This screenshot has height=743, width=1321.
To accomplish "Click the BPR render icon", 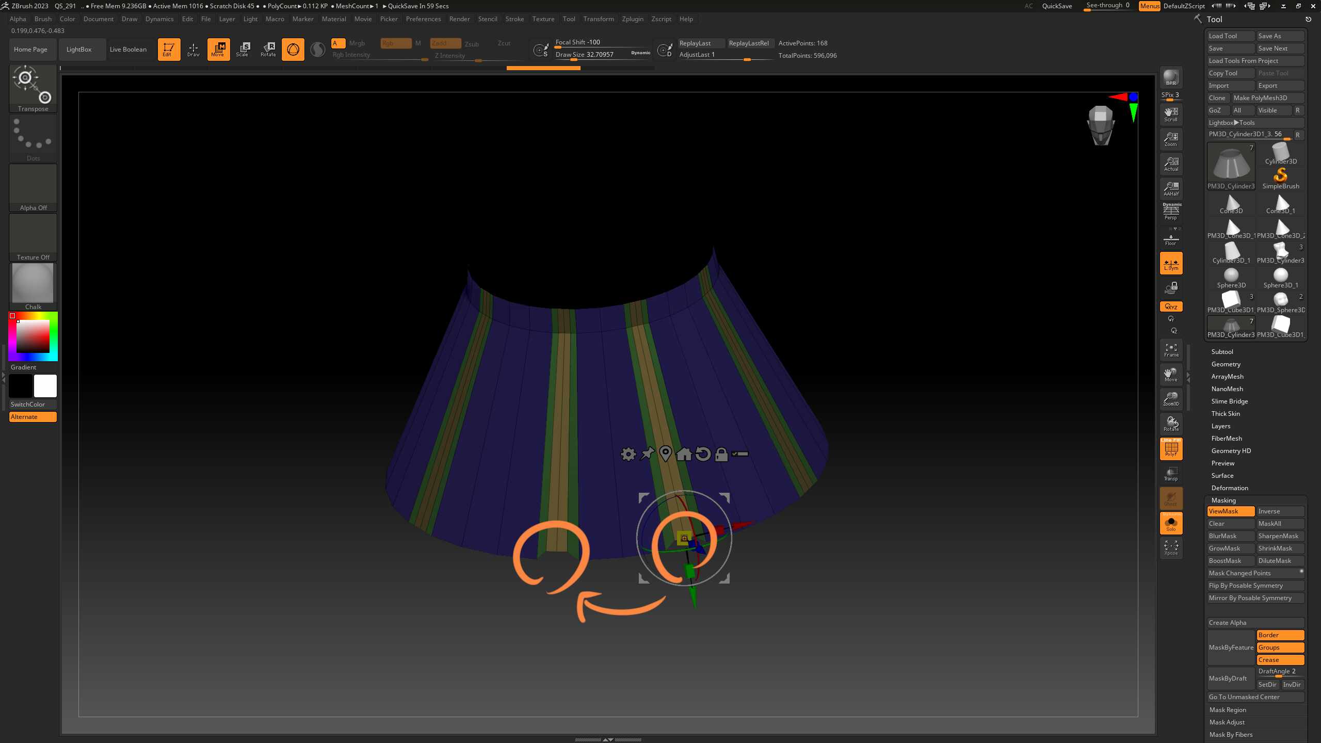I will 1171,77.
